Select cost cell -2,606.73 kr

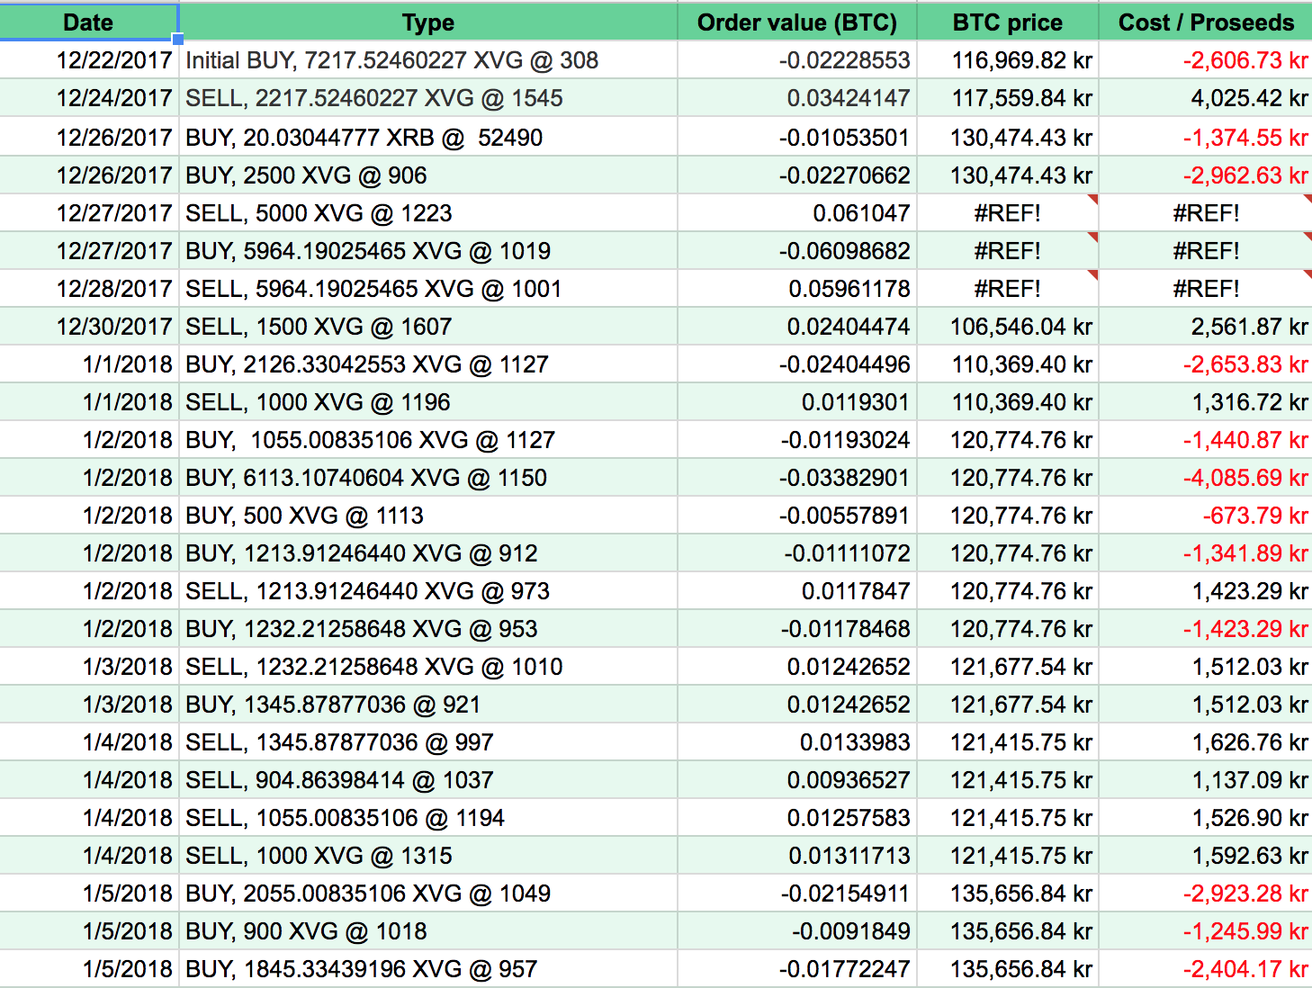point(1206,60)
